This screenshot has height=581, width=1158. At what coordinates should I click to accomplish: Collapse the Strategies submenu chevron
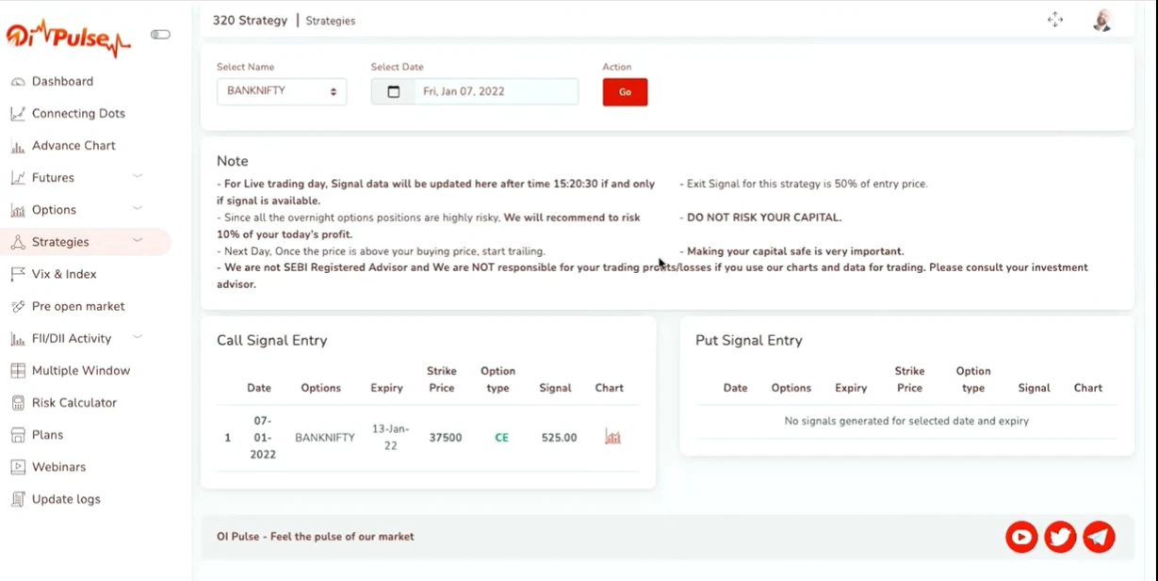point(138,240)
